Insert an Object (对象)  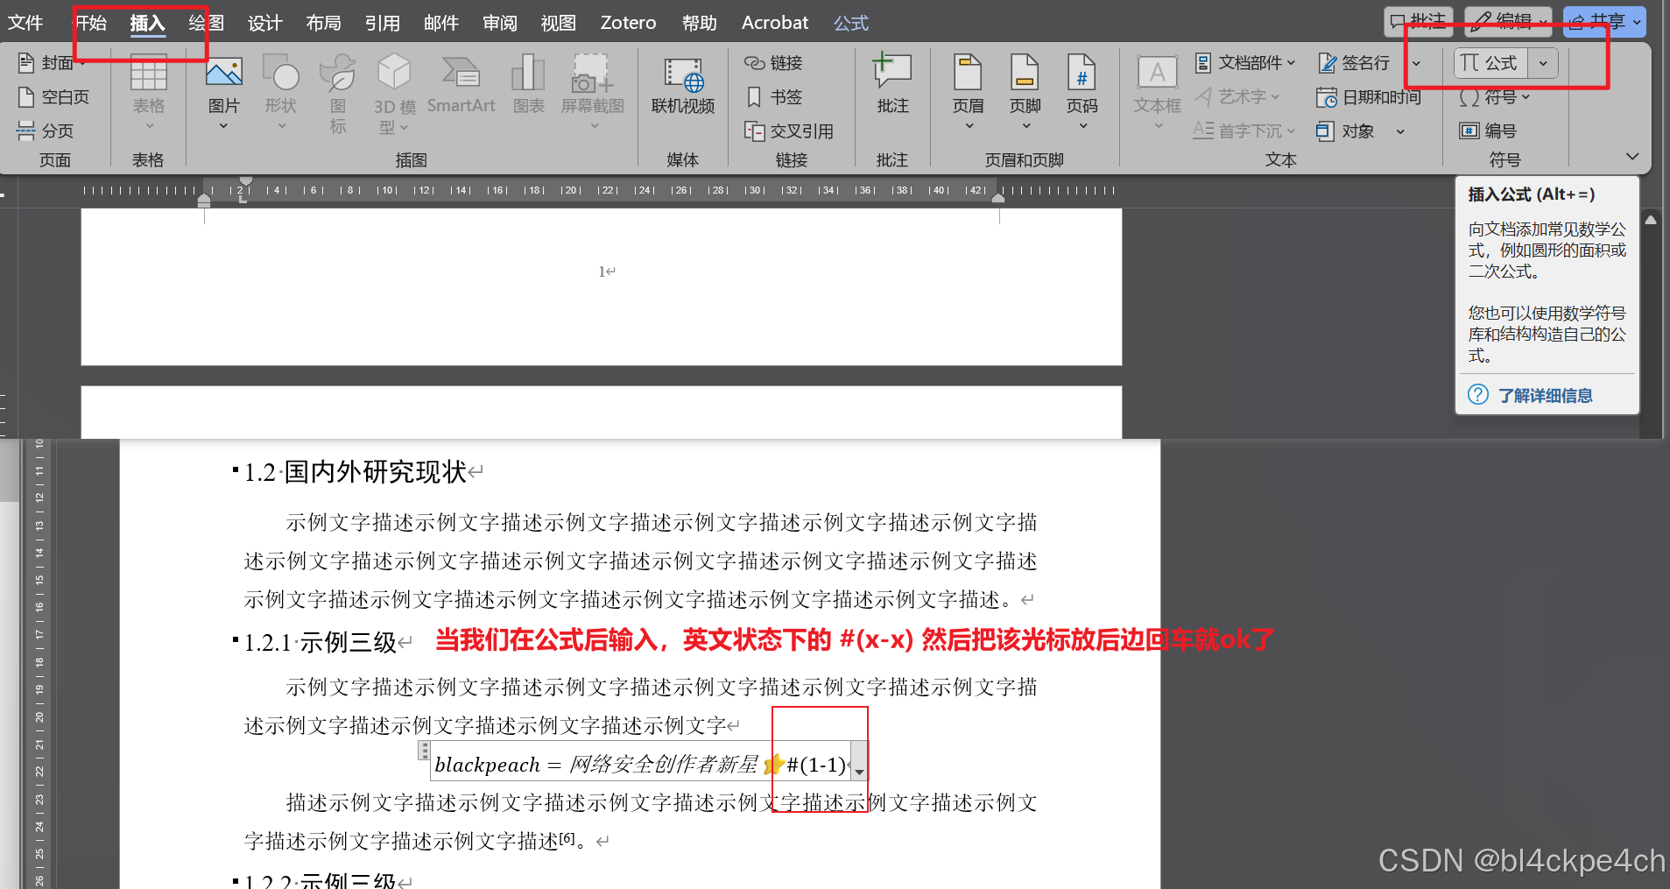point(1346,131)
